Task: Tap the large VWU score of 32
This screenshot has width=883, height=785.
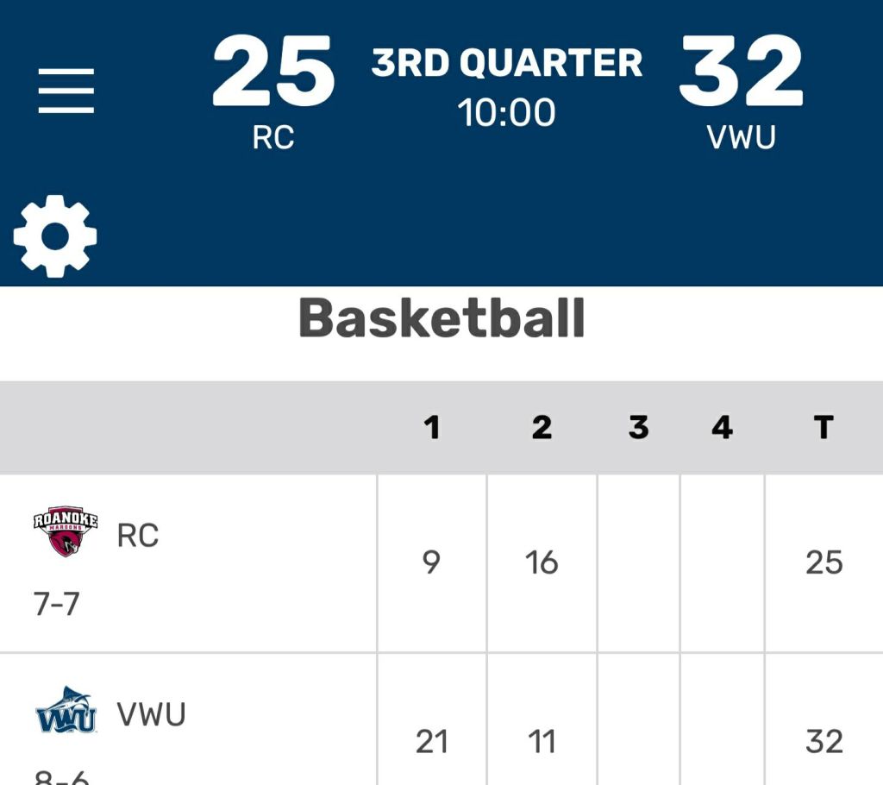Action: (x=741, y=73)
